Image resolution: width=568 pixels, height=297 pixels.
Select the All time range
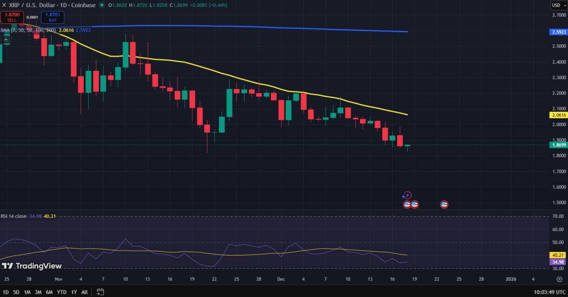point(84,292)
